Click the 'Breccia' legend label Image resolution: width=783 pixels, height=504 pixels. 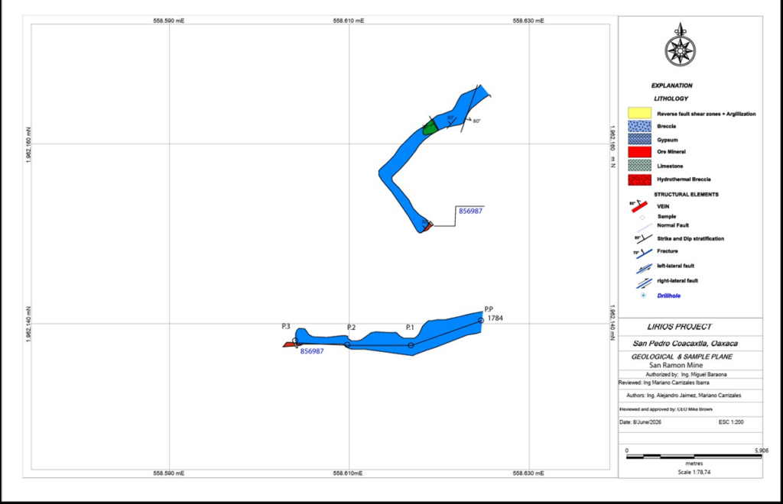click(666, 127)
